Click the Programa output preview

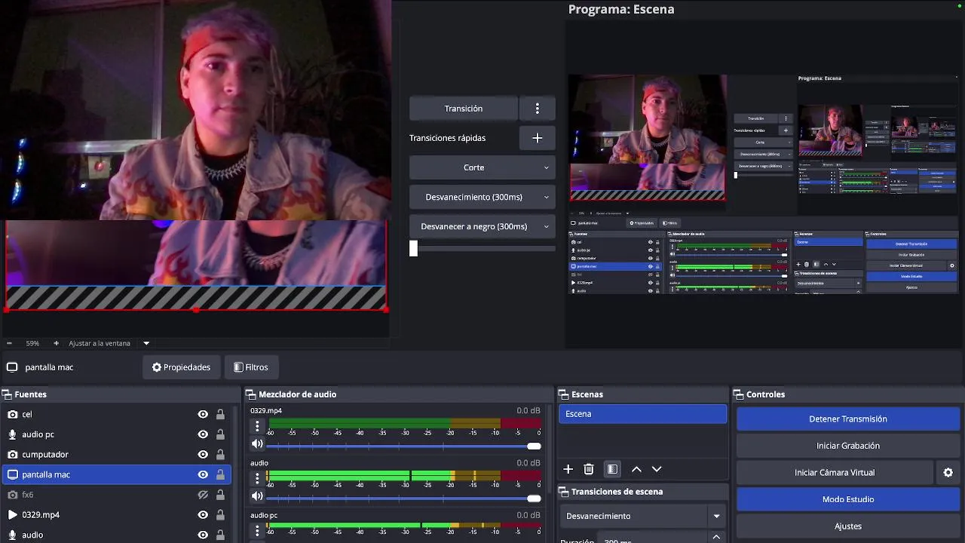[x=764, y=184]
